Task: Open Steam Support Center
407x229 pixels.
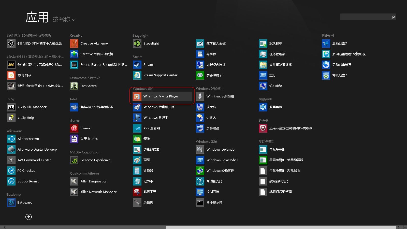Action: point(155,75)
